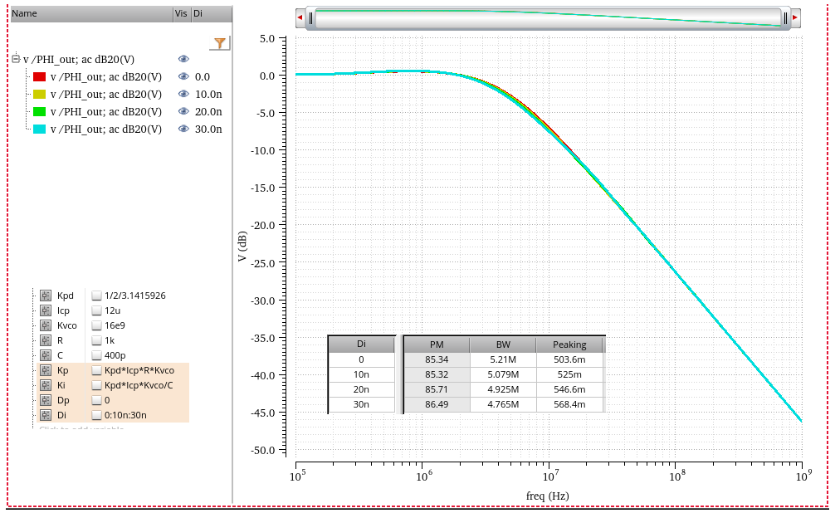Click the C variable icon
835x513 pixels.
point(46,355)
